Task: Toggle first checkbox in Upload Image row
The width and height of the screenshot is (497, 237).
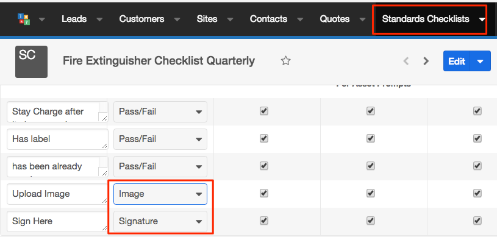Action: (x=263, y=193)
